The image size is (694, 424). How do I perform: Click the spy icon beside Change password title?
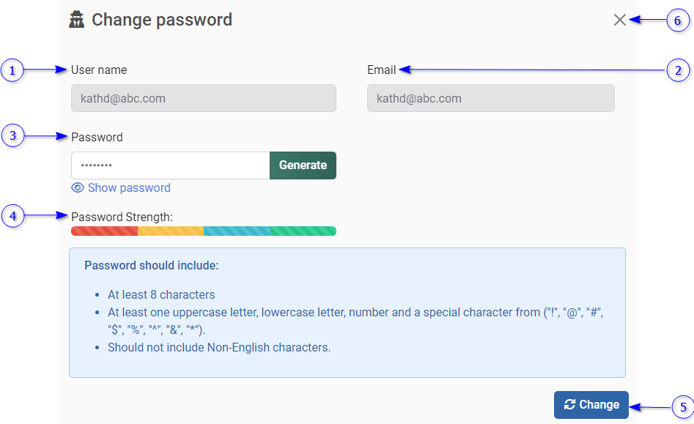[77, 20]
